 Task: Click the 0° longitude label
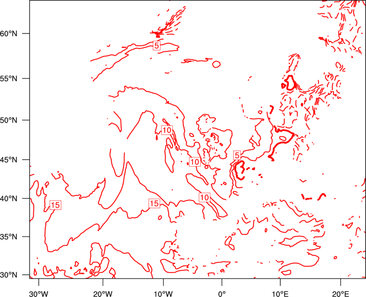(x=222, y=294)
